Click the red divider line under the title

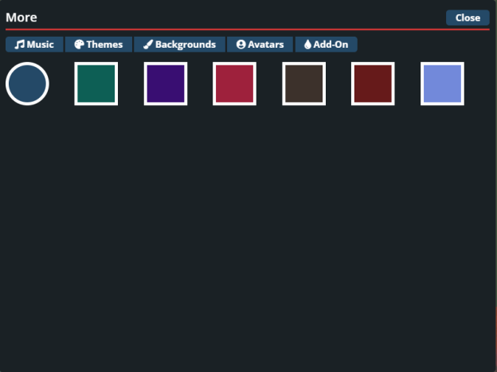pos(239,29)
